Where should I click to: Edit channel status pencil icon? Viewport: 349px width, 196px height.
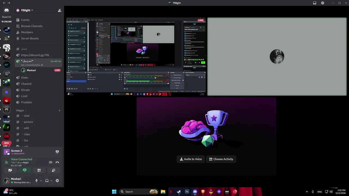tap(42, 65)
